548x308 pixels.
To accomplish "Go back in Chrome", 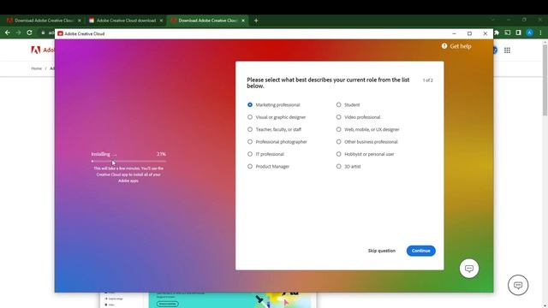I will (x=8, y=33).
